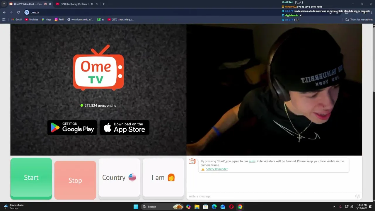Open the tab search dropdown arrow
375x211 pixels.
4,4
